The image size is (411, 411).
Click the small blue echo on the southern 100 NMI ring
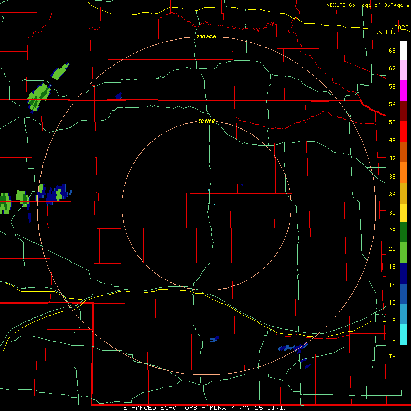pyautogui.click(x=293, y=348)
